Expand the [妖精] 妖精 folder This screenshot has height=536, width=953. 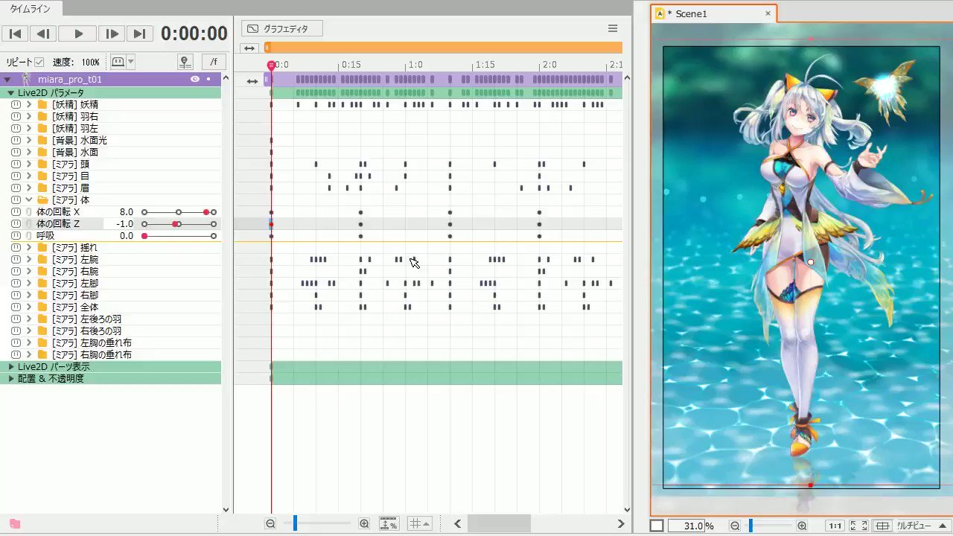click(x=28, y=105)
